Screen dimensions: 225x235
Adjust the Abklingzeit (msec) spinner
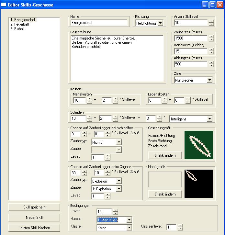pyautogui.click(x=211, y=64)
